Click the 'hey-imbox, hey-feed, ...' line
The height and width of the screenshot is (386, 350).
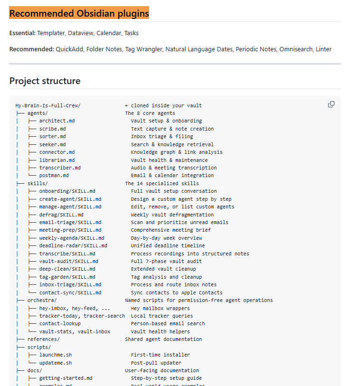click(75, 308)
